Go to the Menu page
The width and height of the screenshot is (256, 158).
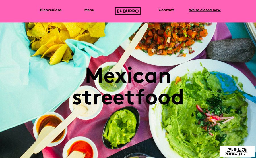coord(89,10)
